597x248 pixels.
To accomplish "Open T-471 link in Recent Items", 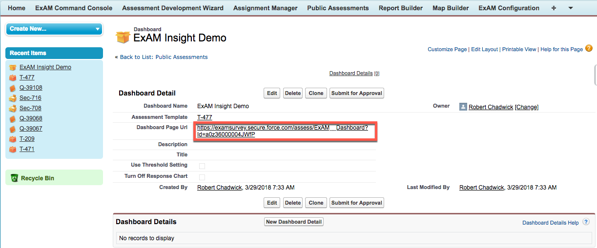I will click(x=27, y=149).
